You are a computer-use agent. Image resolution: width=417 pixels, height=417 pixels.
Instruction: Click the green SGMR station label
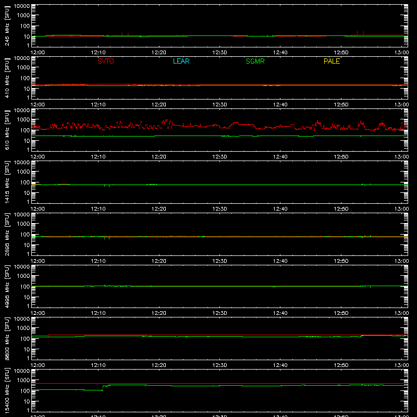click(255, 61)
